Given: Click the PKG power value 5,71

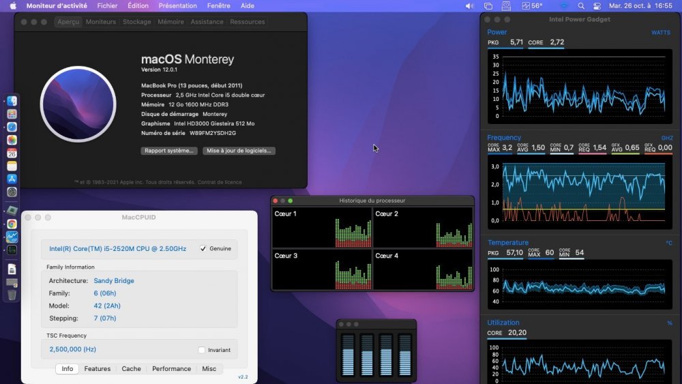Looking at the screenshot, I should pos(516,42).
